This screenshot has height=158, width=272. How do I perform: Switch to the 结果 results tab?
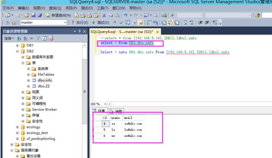[99, 111]
